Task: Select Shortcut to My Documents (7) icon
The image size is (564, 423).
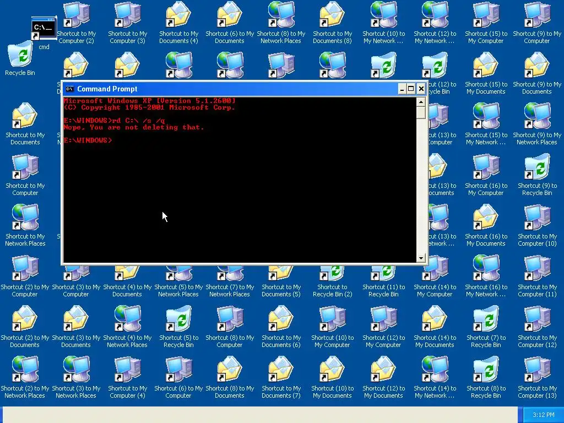Action: pyautogui.click(x=281, y=370)
